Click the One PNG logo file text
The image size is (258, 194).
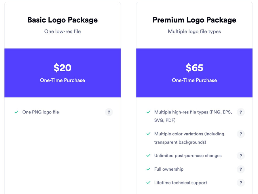pos(41,112)
